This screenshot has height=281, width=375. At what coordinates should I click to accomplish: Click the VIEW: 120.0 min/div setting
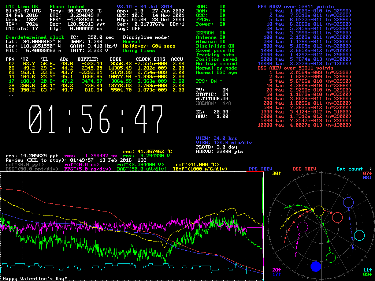(x=224, y=143)
